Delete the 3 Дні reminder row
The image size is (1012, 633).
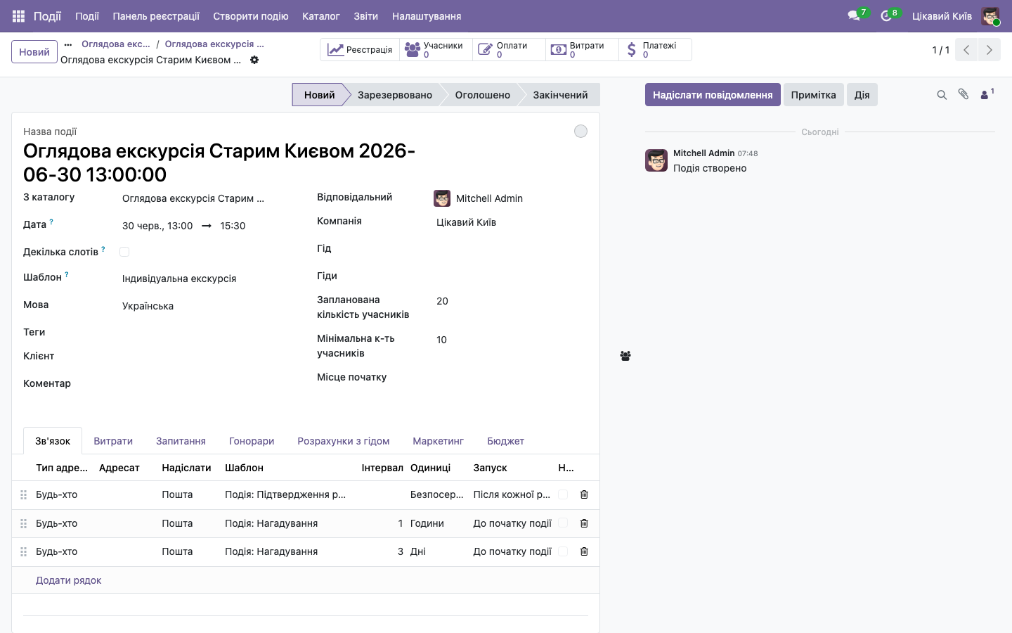[x=584, y=551]
